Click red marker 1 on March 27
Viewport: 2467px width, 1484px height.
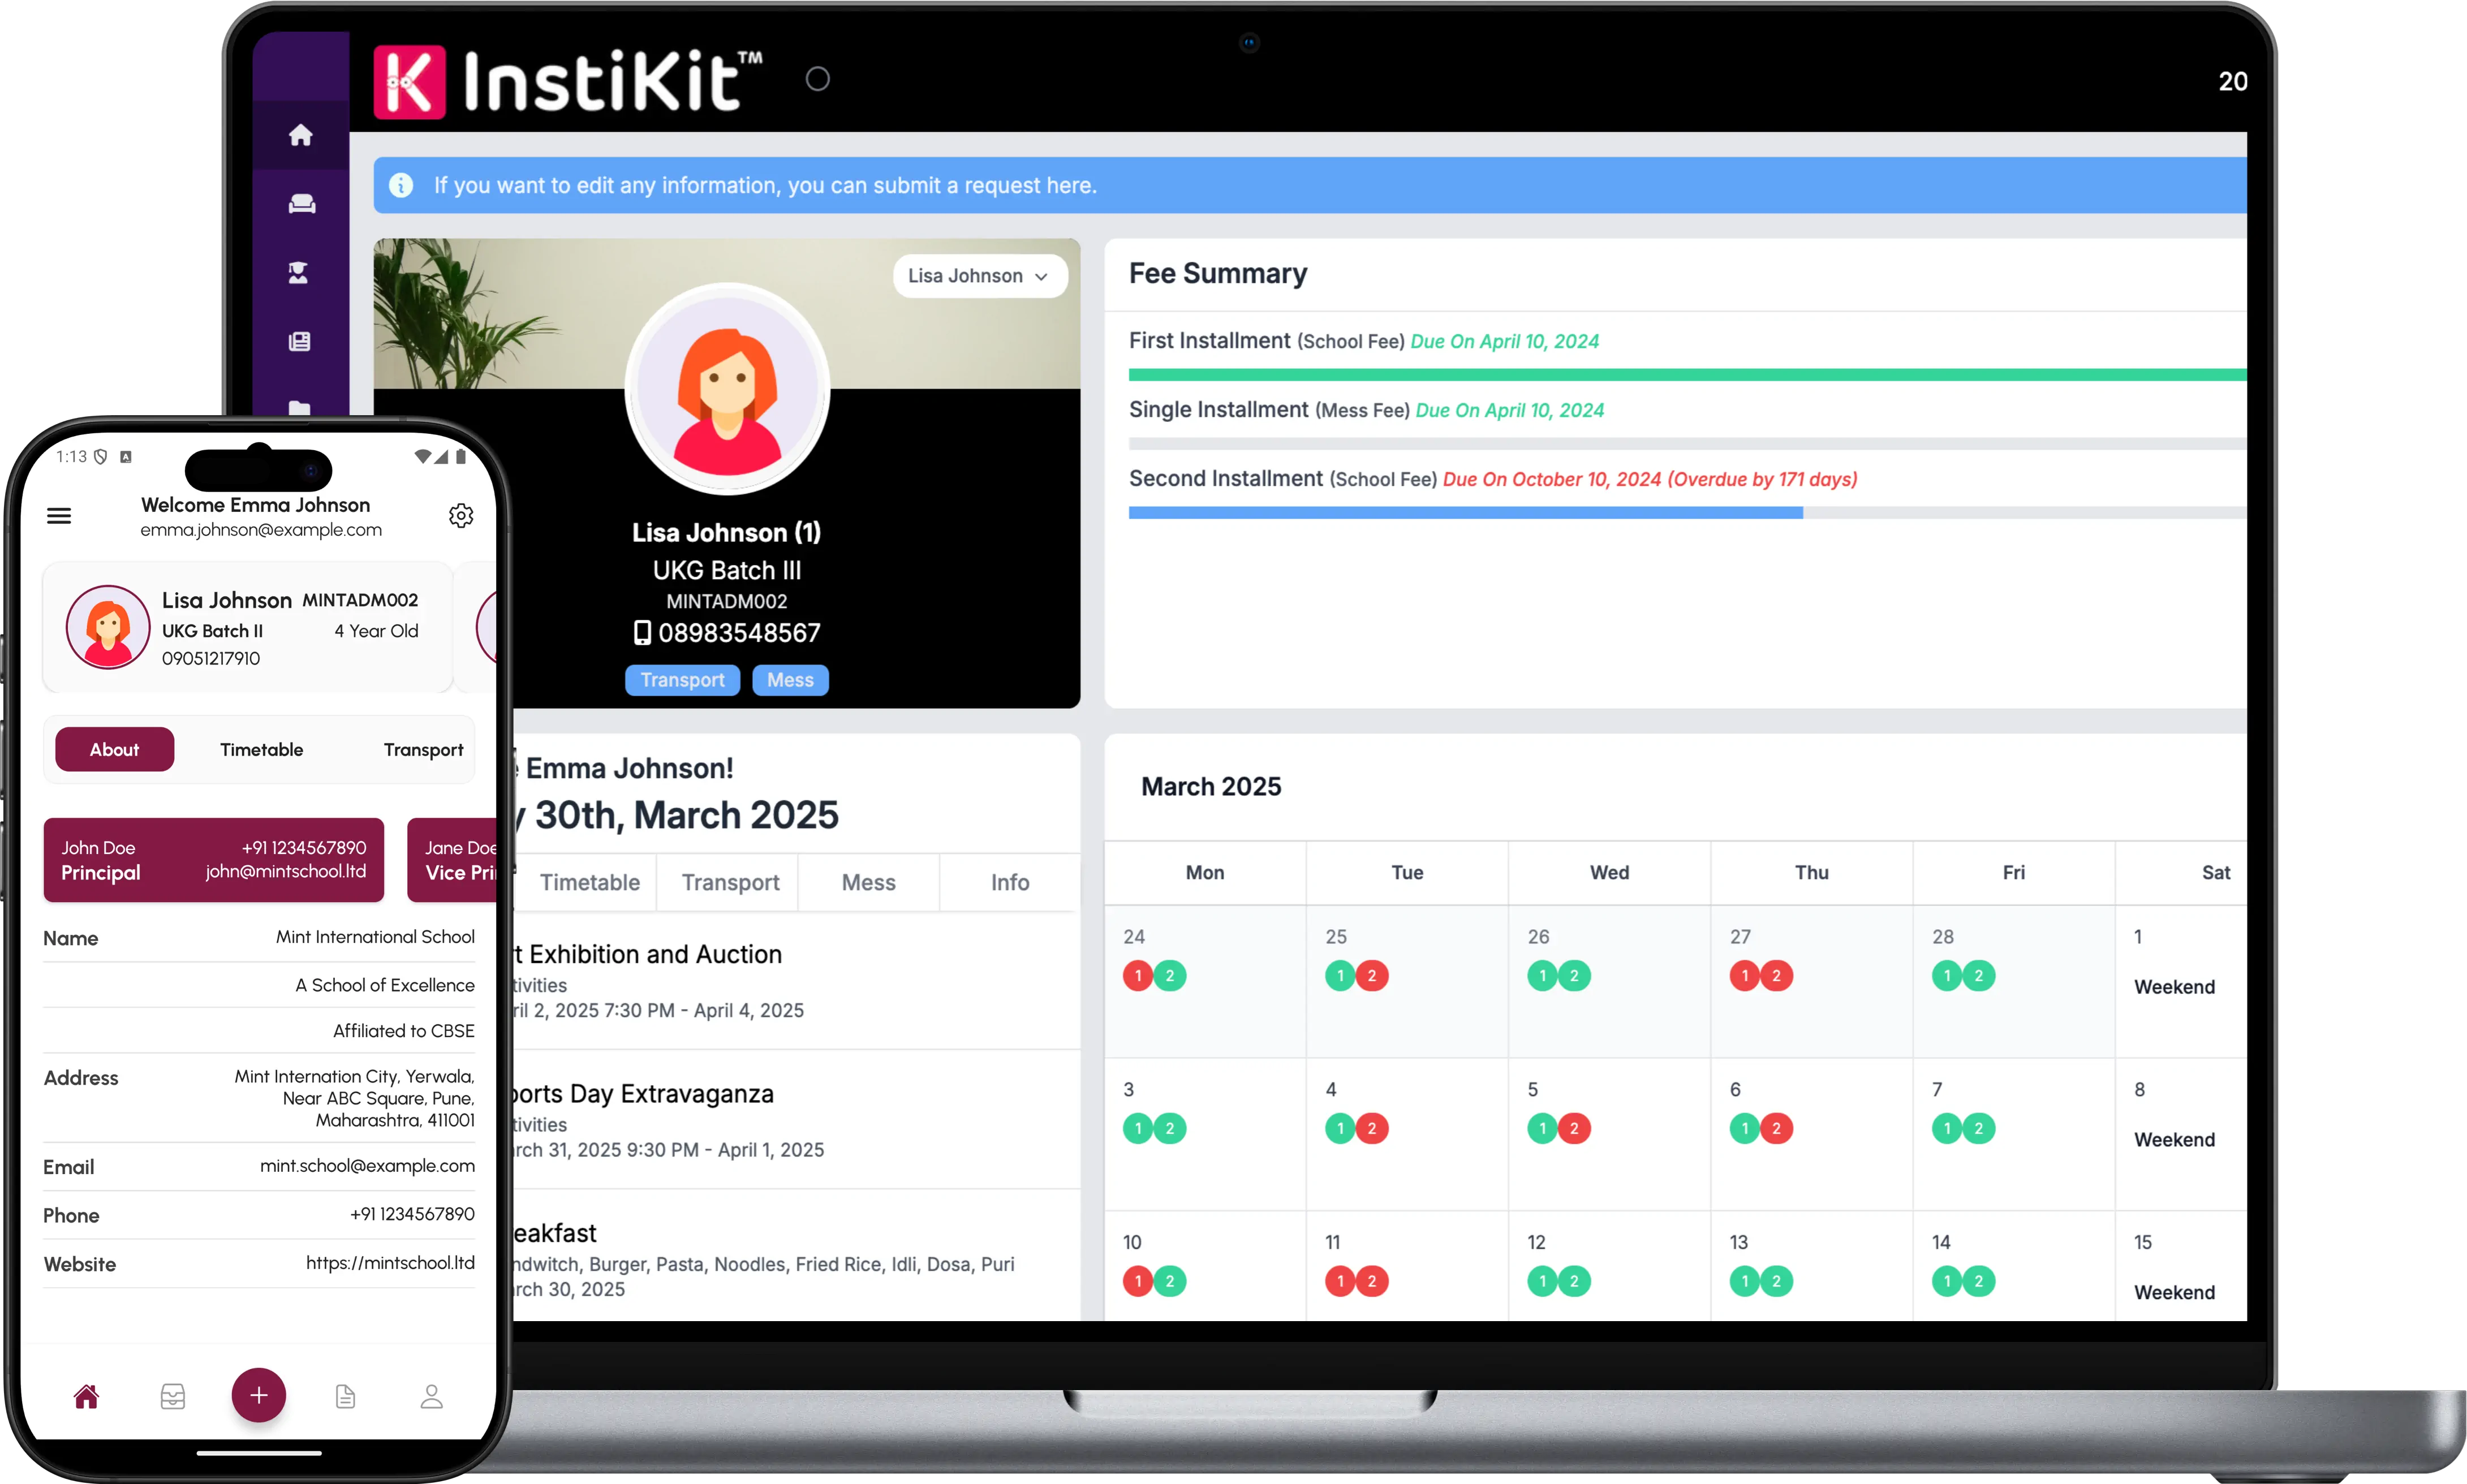pos(1745,976)
